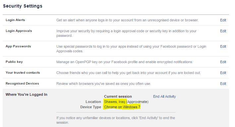The height and width of the screenshot is (127, 235).
Task: Edit Your trusted contacts setting
Action: (x=223, y=73)
